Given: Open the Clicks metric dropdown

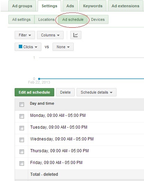Looking at the screenshot, I should pyautogui.click(x=28, y=47).
